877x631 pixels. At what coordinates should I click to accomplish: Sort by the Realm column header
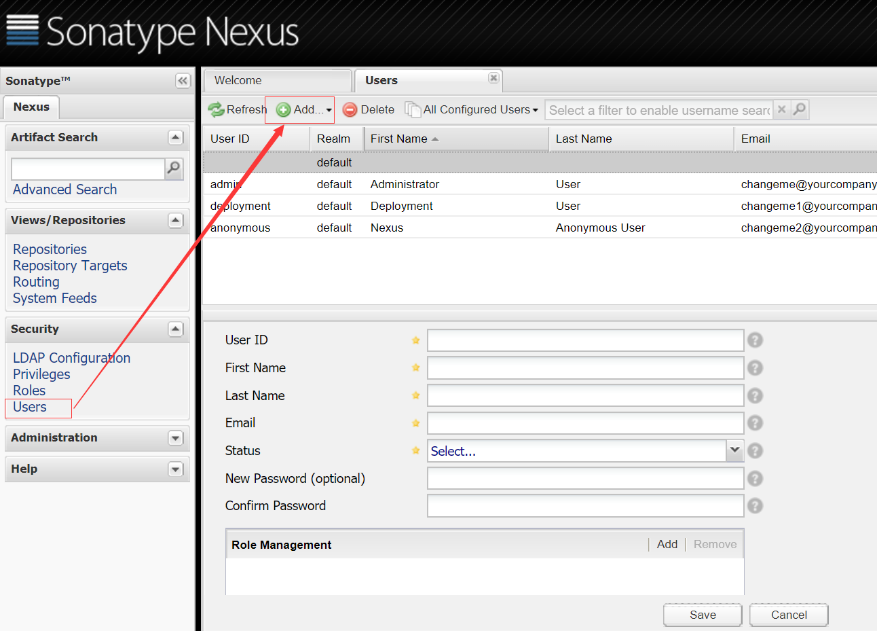[336, 139]
